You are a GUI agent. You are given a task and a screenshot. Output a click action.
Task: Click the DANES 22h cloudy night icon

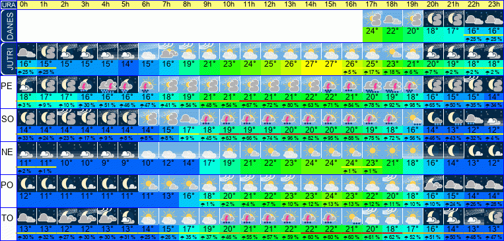pos(474,18)
